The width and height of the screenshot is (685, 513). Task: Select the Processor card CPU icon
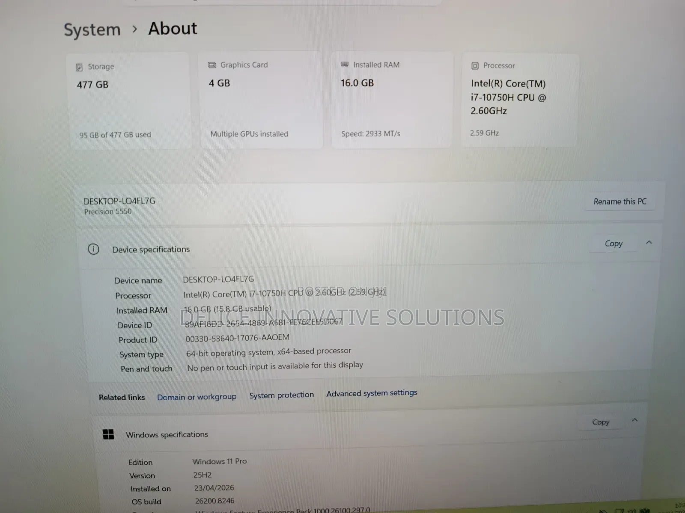(x=475, y=66)
